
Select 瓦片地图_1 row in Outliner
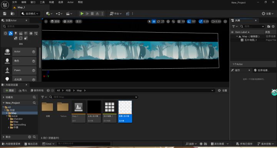253,40
